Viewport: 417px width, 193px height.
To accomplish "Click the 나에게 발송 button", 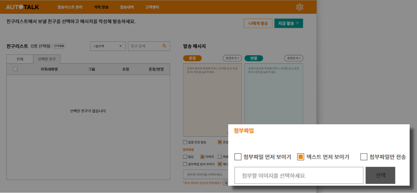I will click(258, 24).
